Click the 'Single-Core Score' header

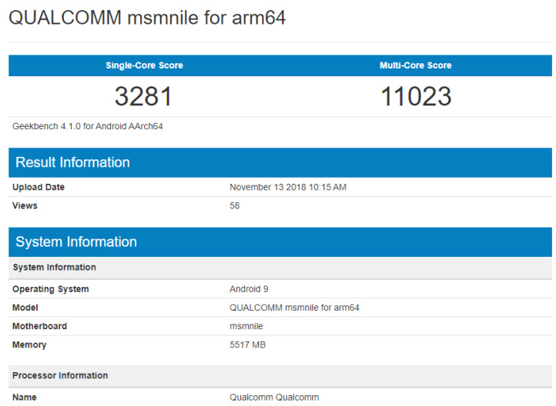(x=144, y=65)
